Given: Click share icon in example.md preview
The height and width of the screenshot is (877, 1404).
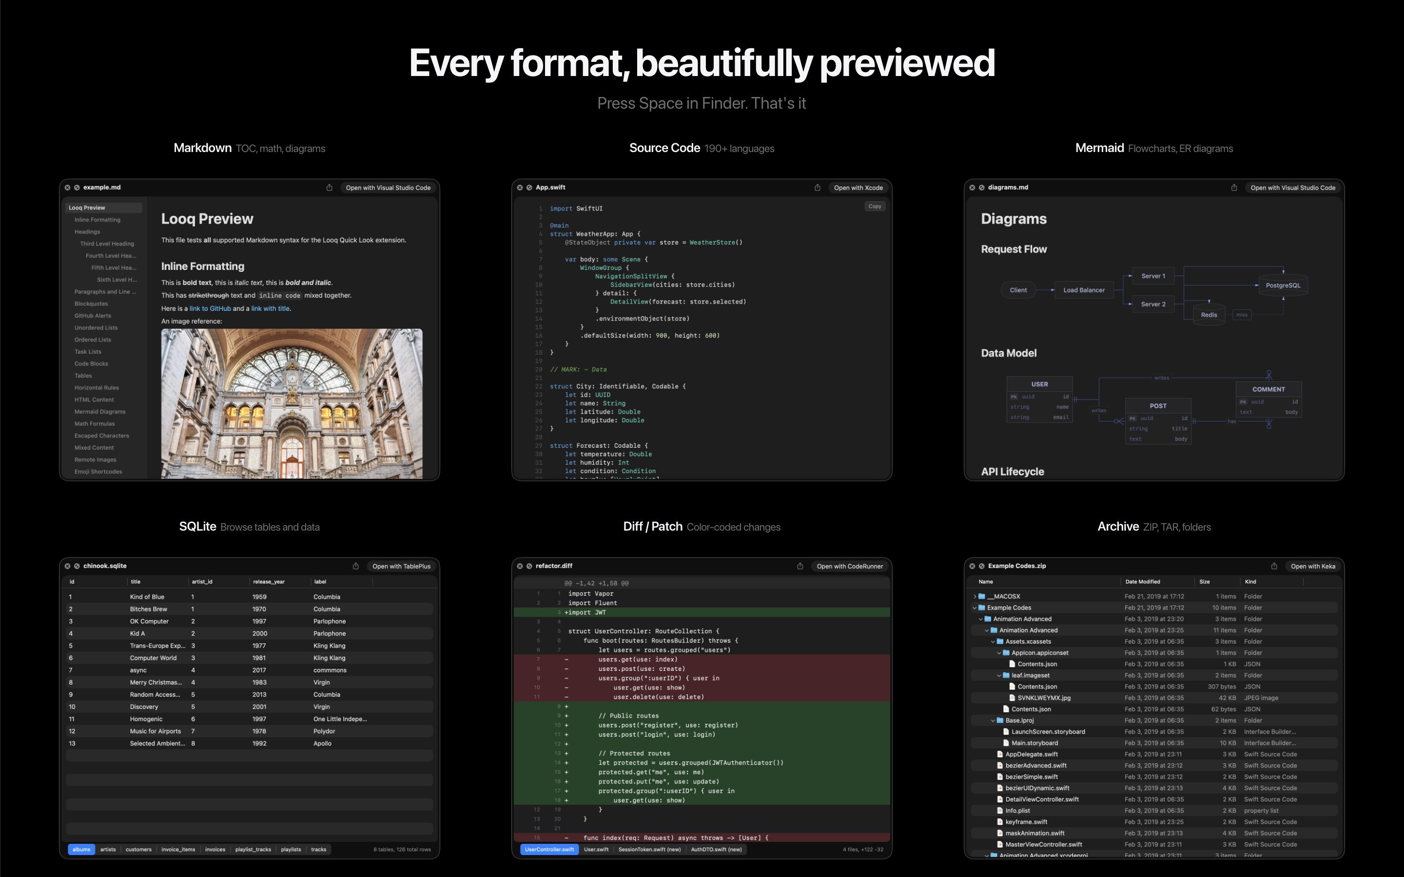Looking at the screenshot, I should point(329,188).
